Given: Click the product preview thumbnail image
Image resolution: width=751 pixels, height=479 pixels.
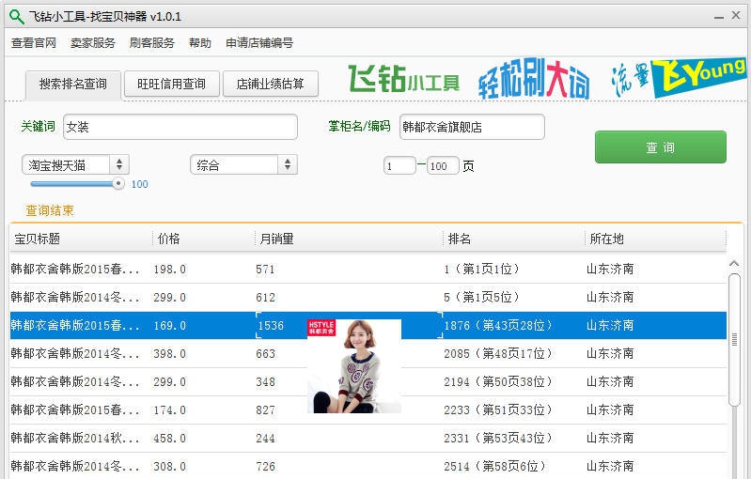Looking at the screenshot, I should (354, 366).
